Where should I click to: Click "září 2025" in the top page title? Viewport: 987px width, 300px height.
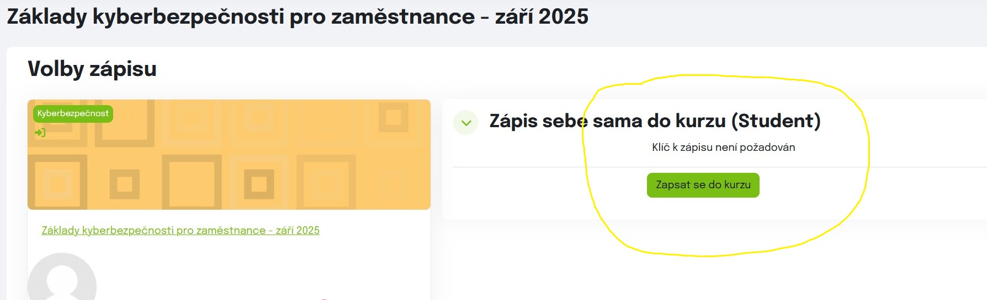tap(542, 17)
